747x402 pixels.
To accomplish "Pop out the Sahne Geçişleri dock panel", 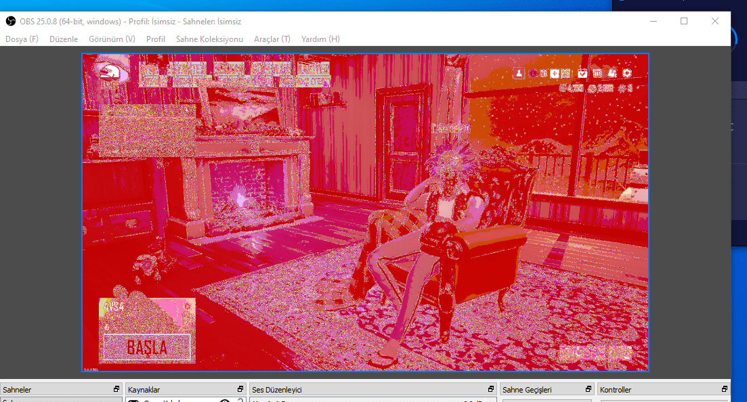I will coord(589,389).
